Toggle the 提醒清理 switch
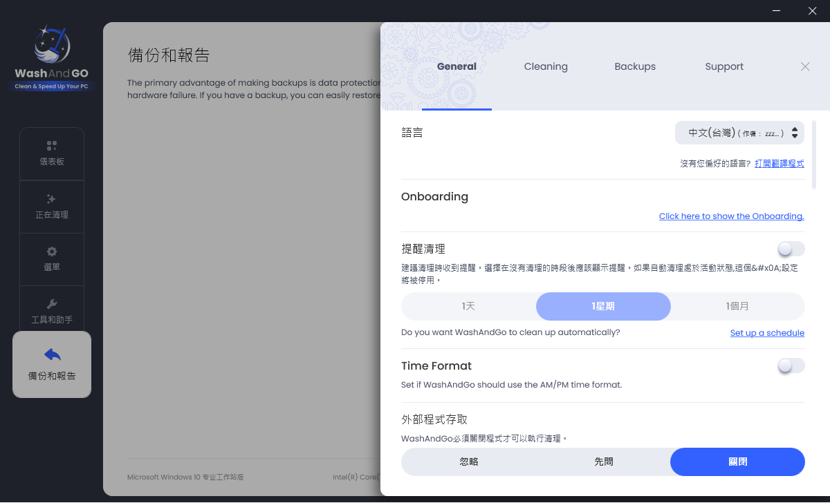 [x=791, y=249]
